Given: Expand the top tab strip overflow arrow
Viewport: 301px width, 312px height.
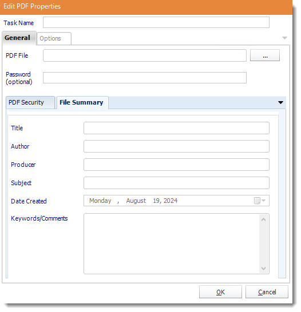Looking at the screenshot, I should click(284, 38).
